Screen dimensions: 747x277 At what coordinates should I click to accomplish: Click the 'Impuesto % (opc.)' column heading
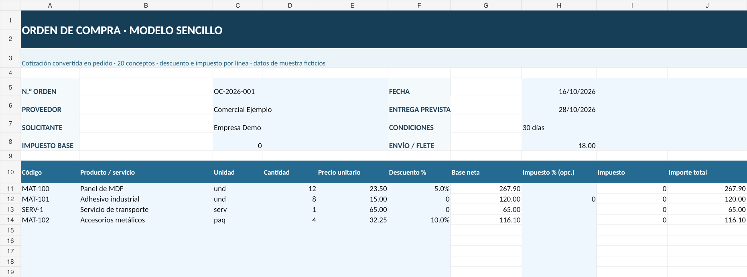coord(559,172)
